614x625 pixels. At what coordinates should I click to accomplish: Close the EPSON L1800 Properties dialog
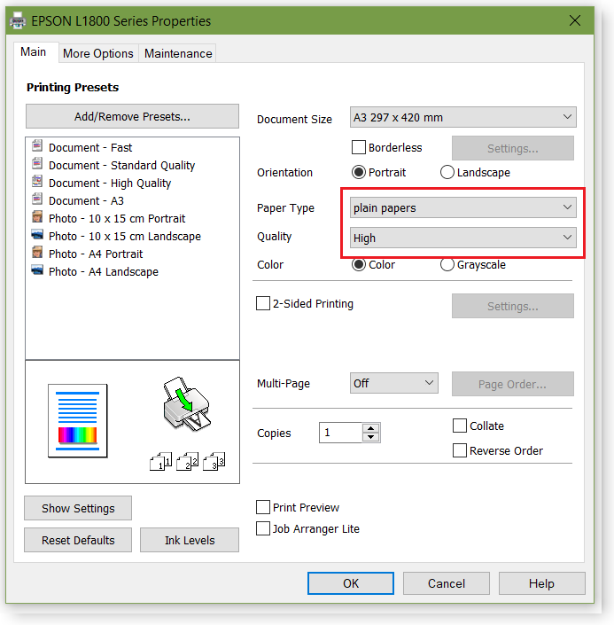[x=574, y=20]
